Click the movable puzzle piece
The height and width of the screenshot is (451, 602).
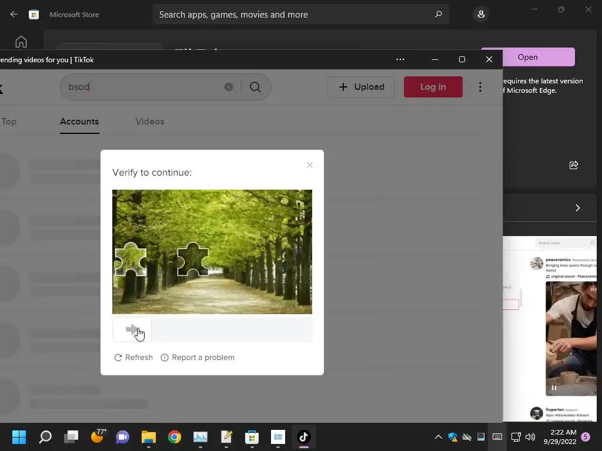click(x=131, y=259)
